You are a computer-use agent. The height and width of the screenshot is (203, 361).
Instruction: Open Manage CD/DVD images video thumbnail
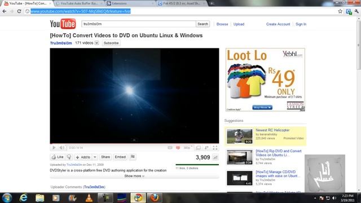pos(239,178)
